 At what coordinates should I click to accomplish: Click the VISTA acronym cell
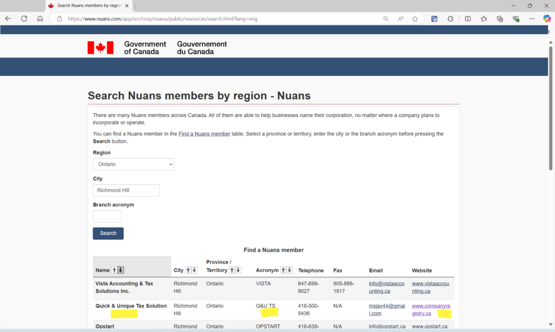coord(263,284)
